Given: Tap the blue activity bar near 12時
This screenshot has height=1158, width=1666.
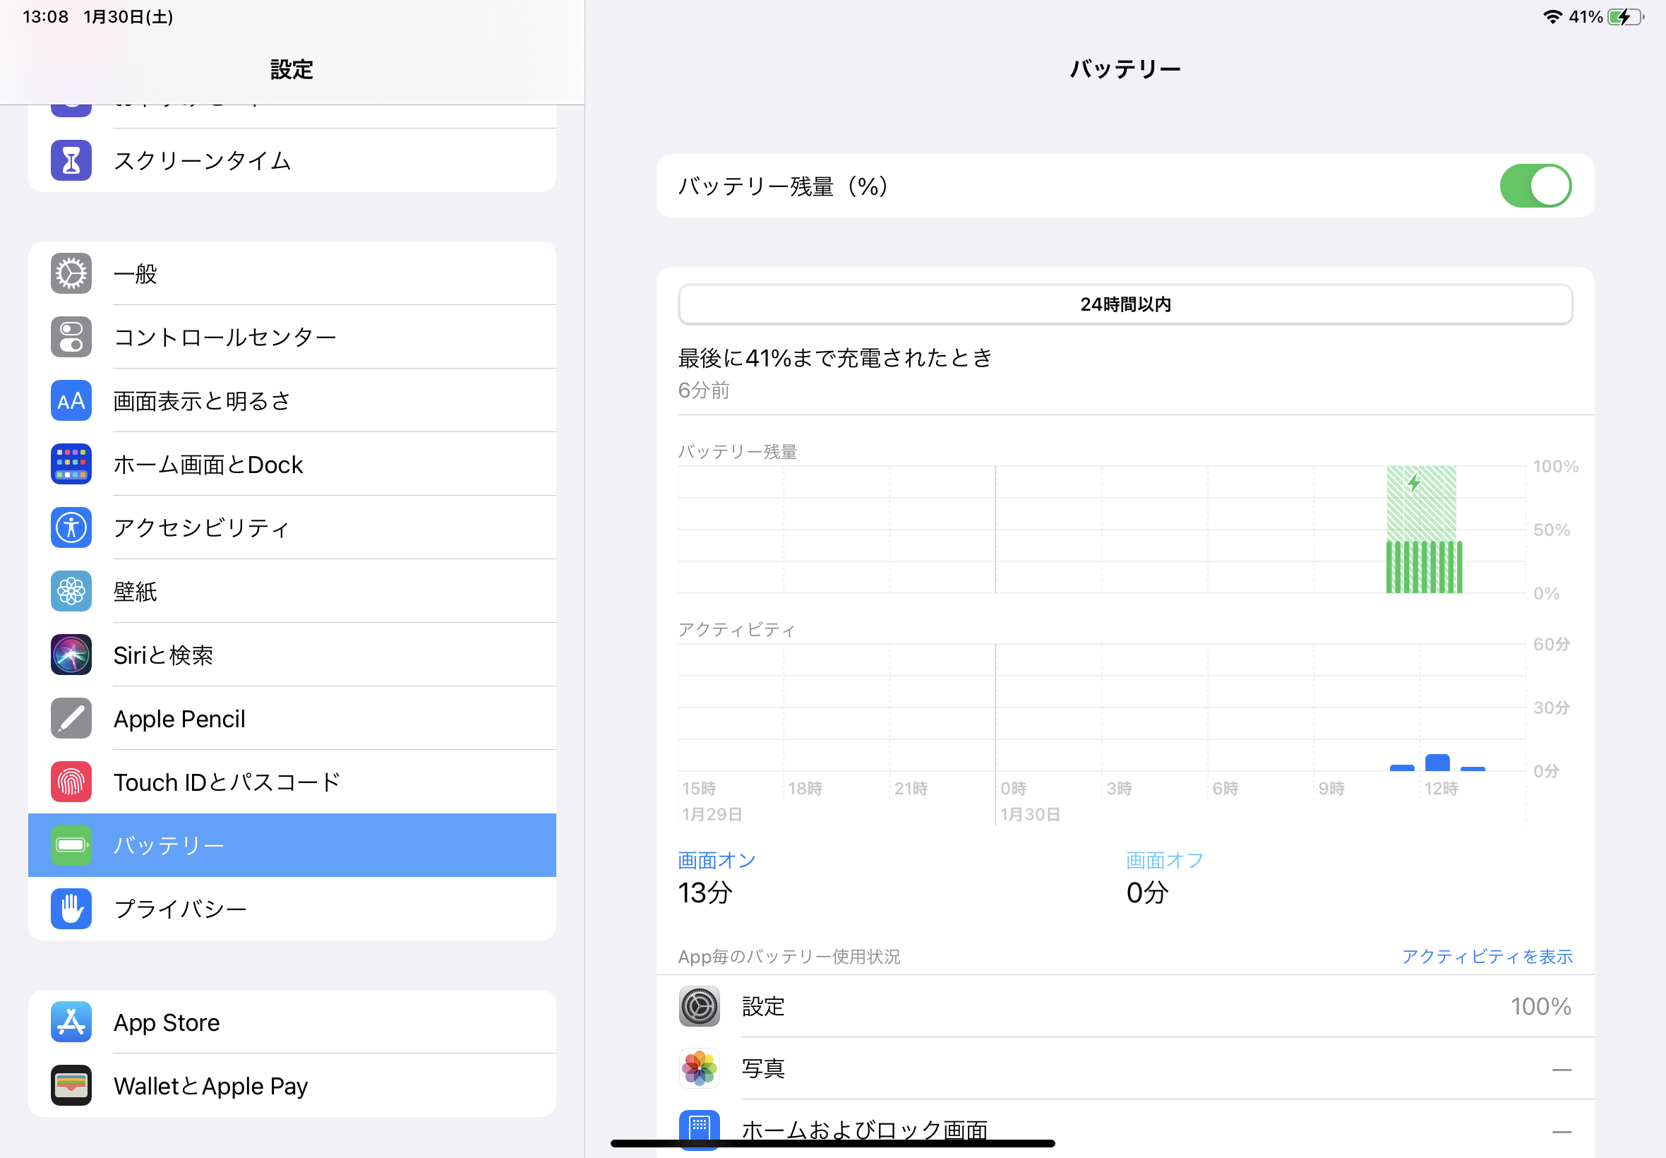Looking at the screenshot, I should pos(1437,763).
